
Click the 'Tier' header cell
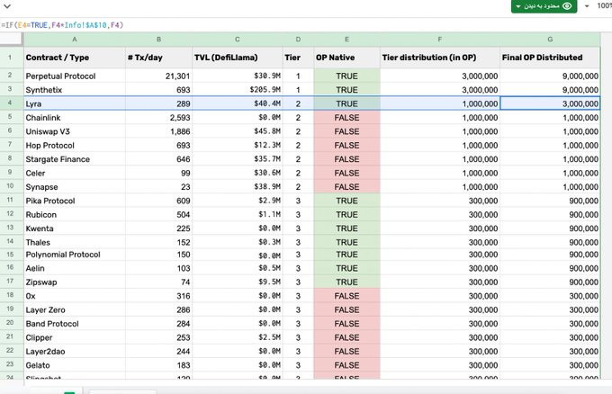pos(298,58)
